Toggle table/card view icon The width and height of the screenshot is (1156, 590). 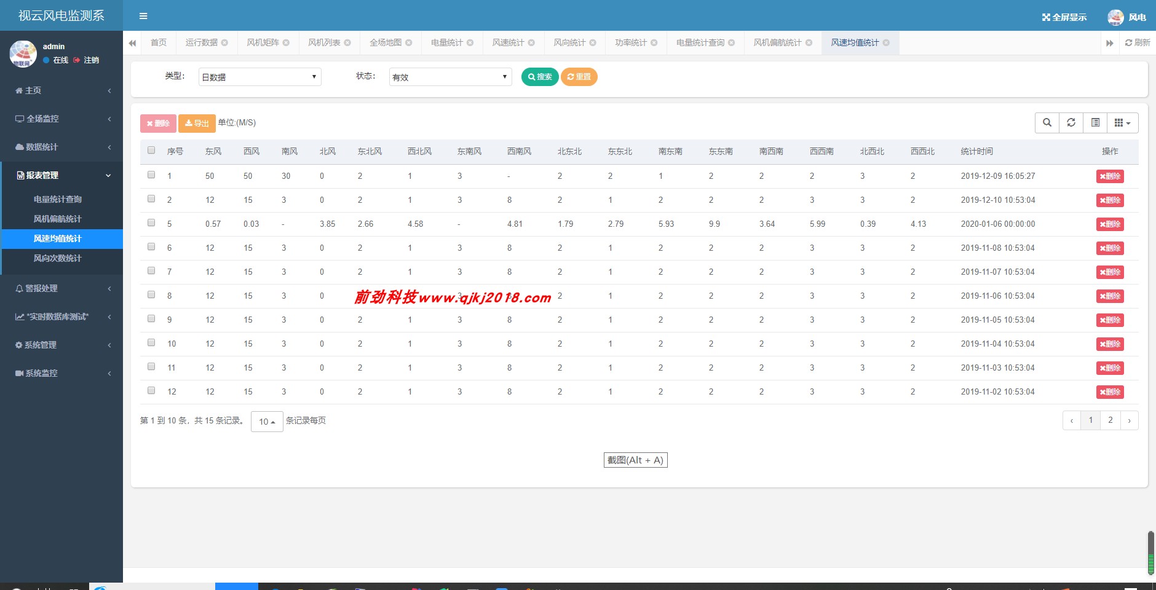1095,122
